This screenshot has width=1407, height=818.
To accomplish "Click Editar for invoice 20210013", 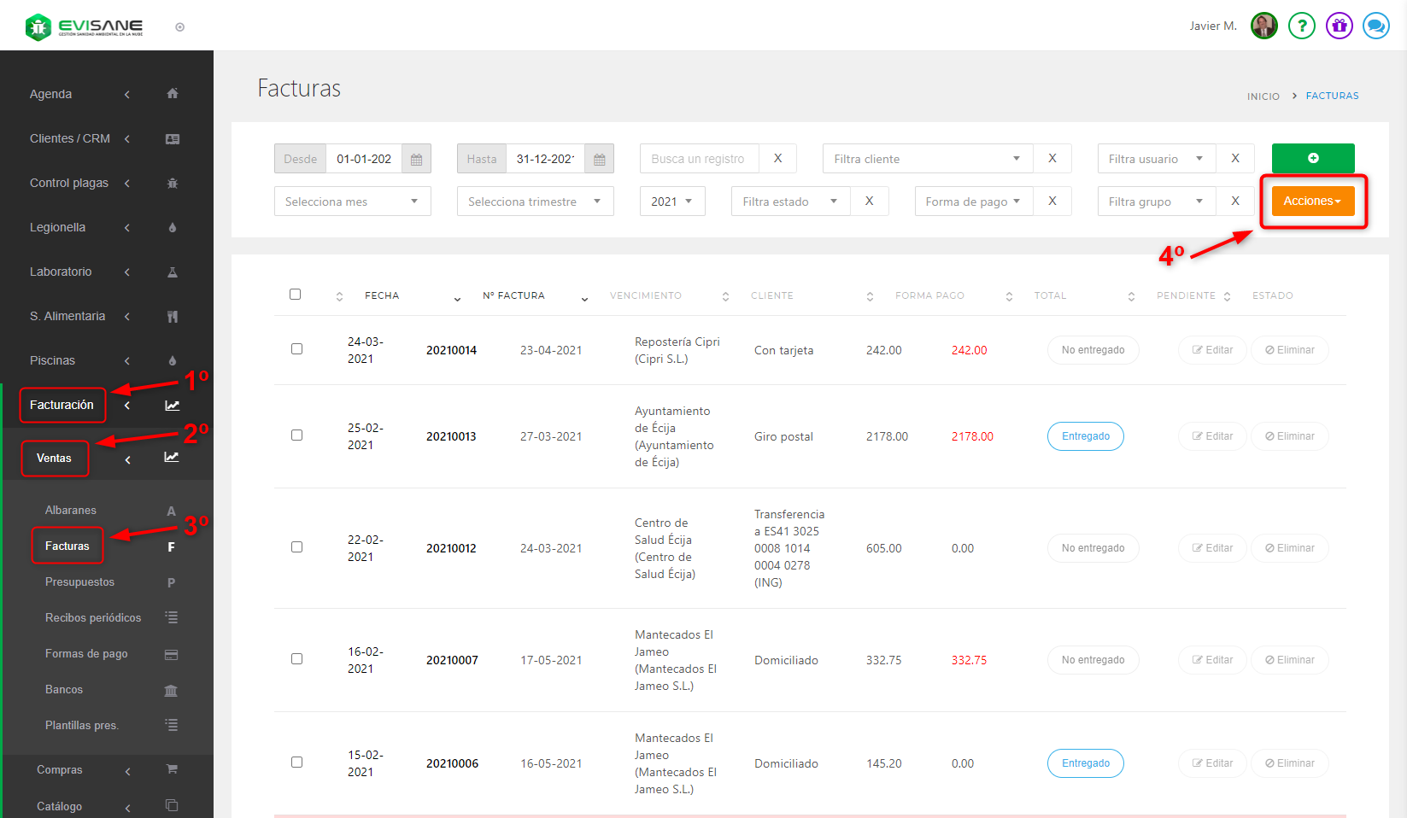I will pyautogui.click(x=1212, y=436).
